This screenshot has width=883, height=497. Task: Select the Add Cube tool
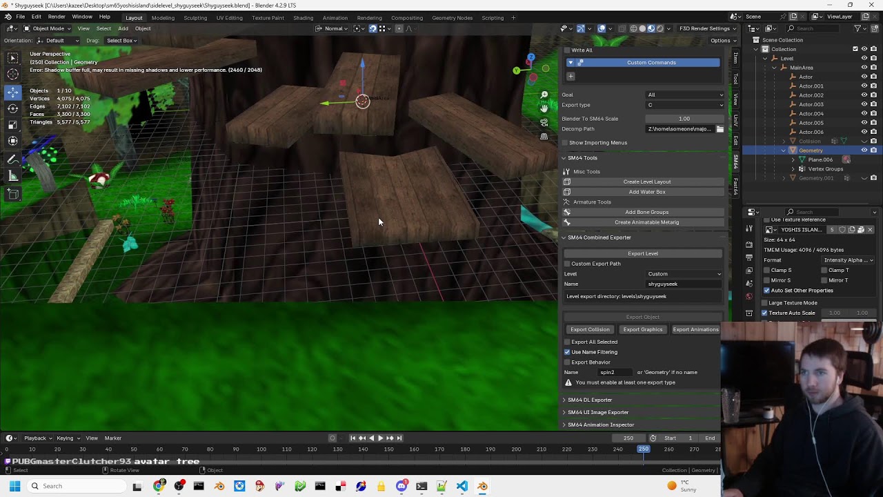[13, 194]
